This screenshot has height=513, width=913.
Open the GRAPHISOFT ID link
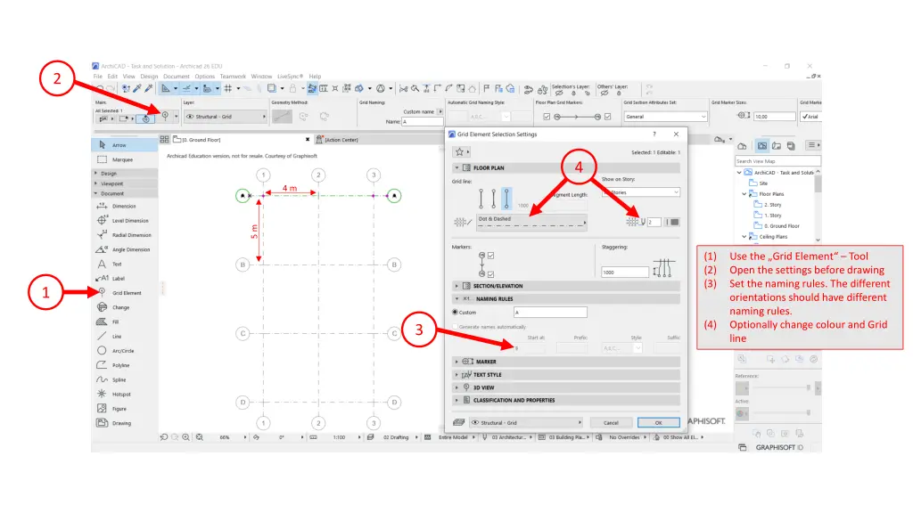[779, 447]
